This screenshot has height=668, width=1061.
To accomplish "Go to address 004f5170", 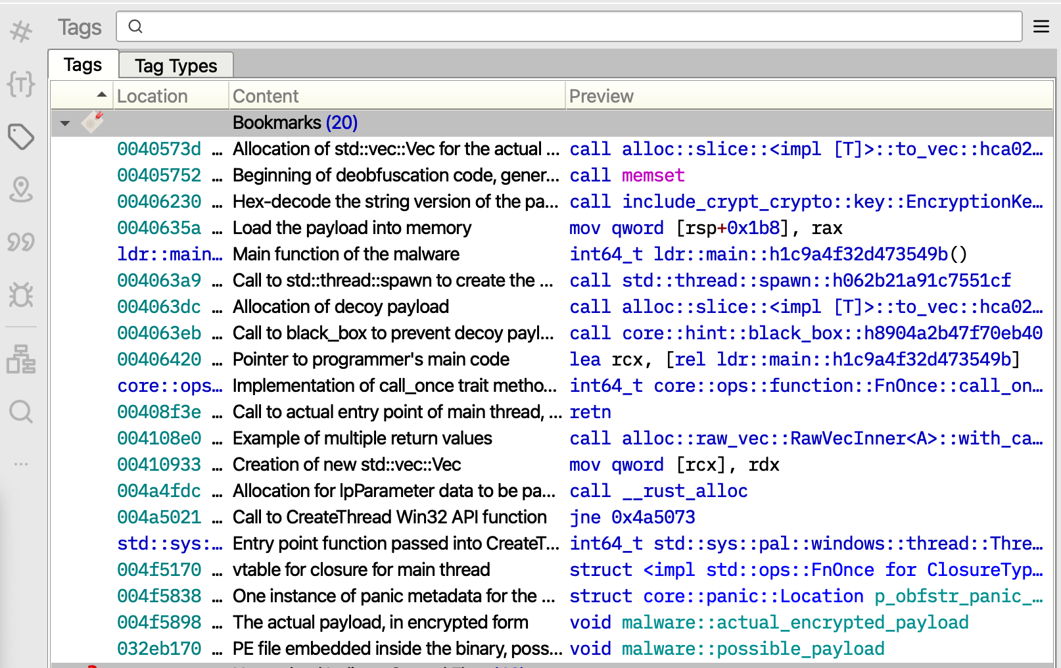I will (159, 570).
